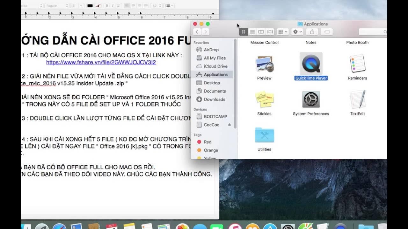Click the Finder search field
This screenshot has height=229, width=408.
coord(373,32)
